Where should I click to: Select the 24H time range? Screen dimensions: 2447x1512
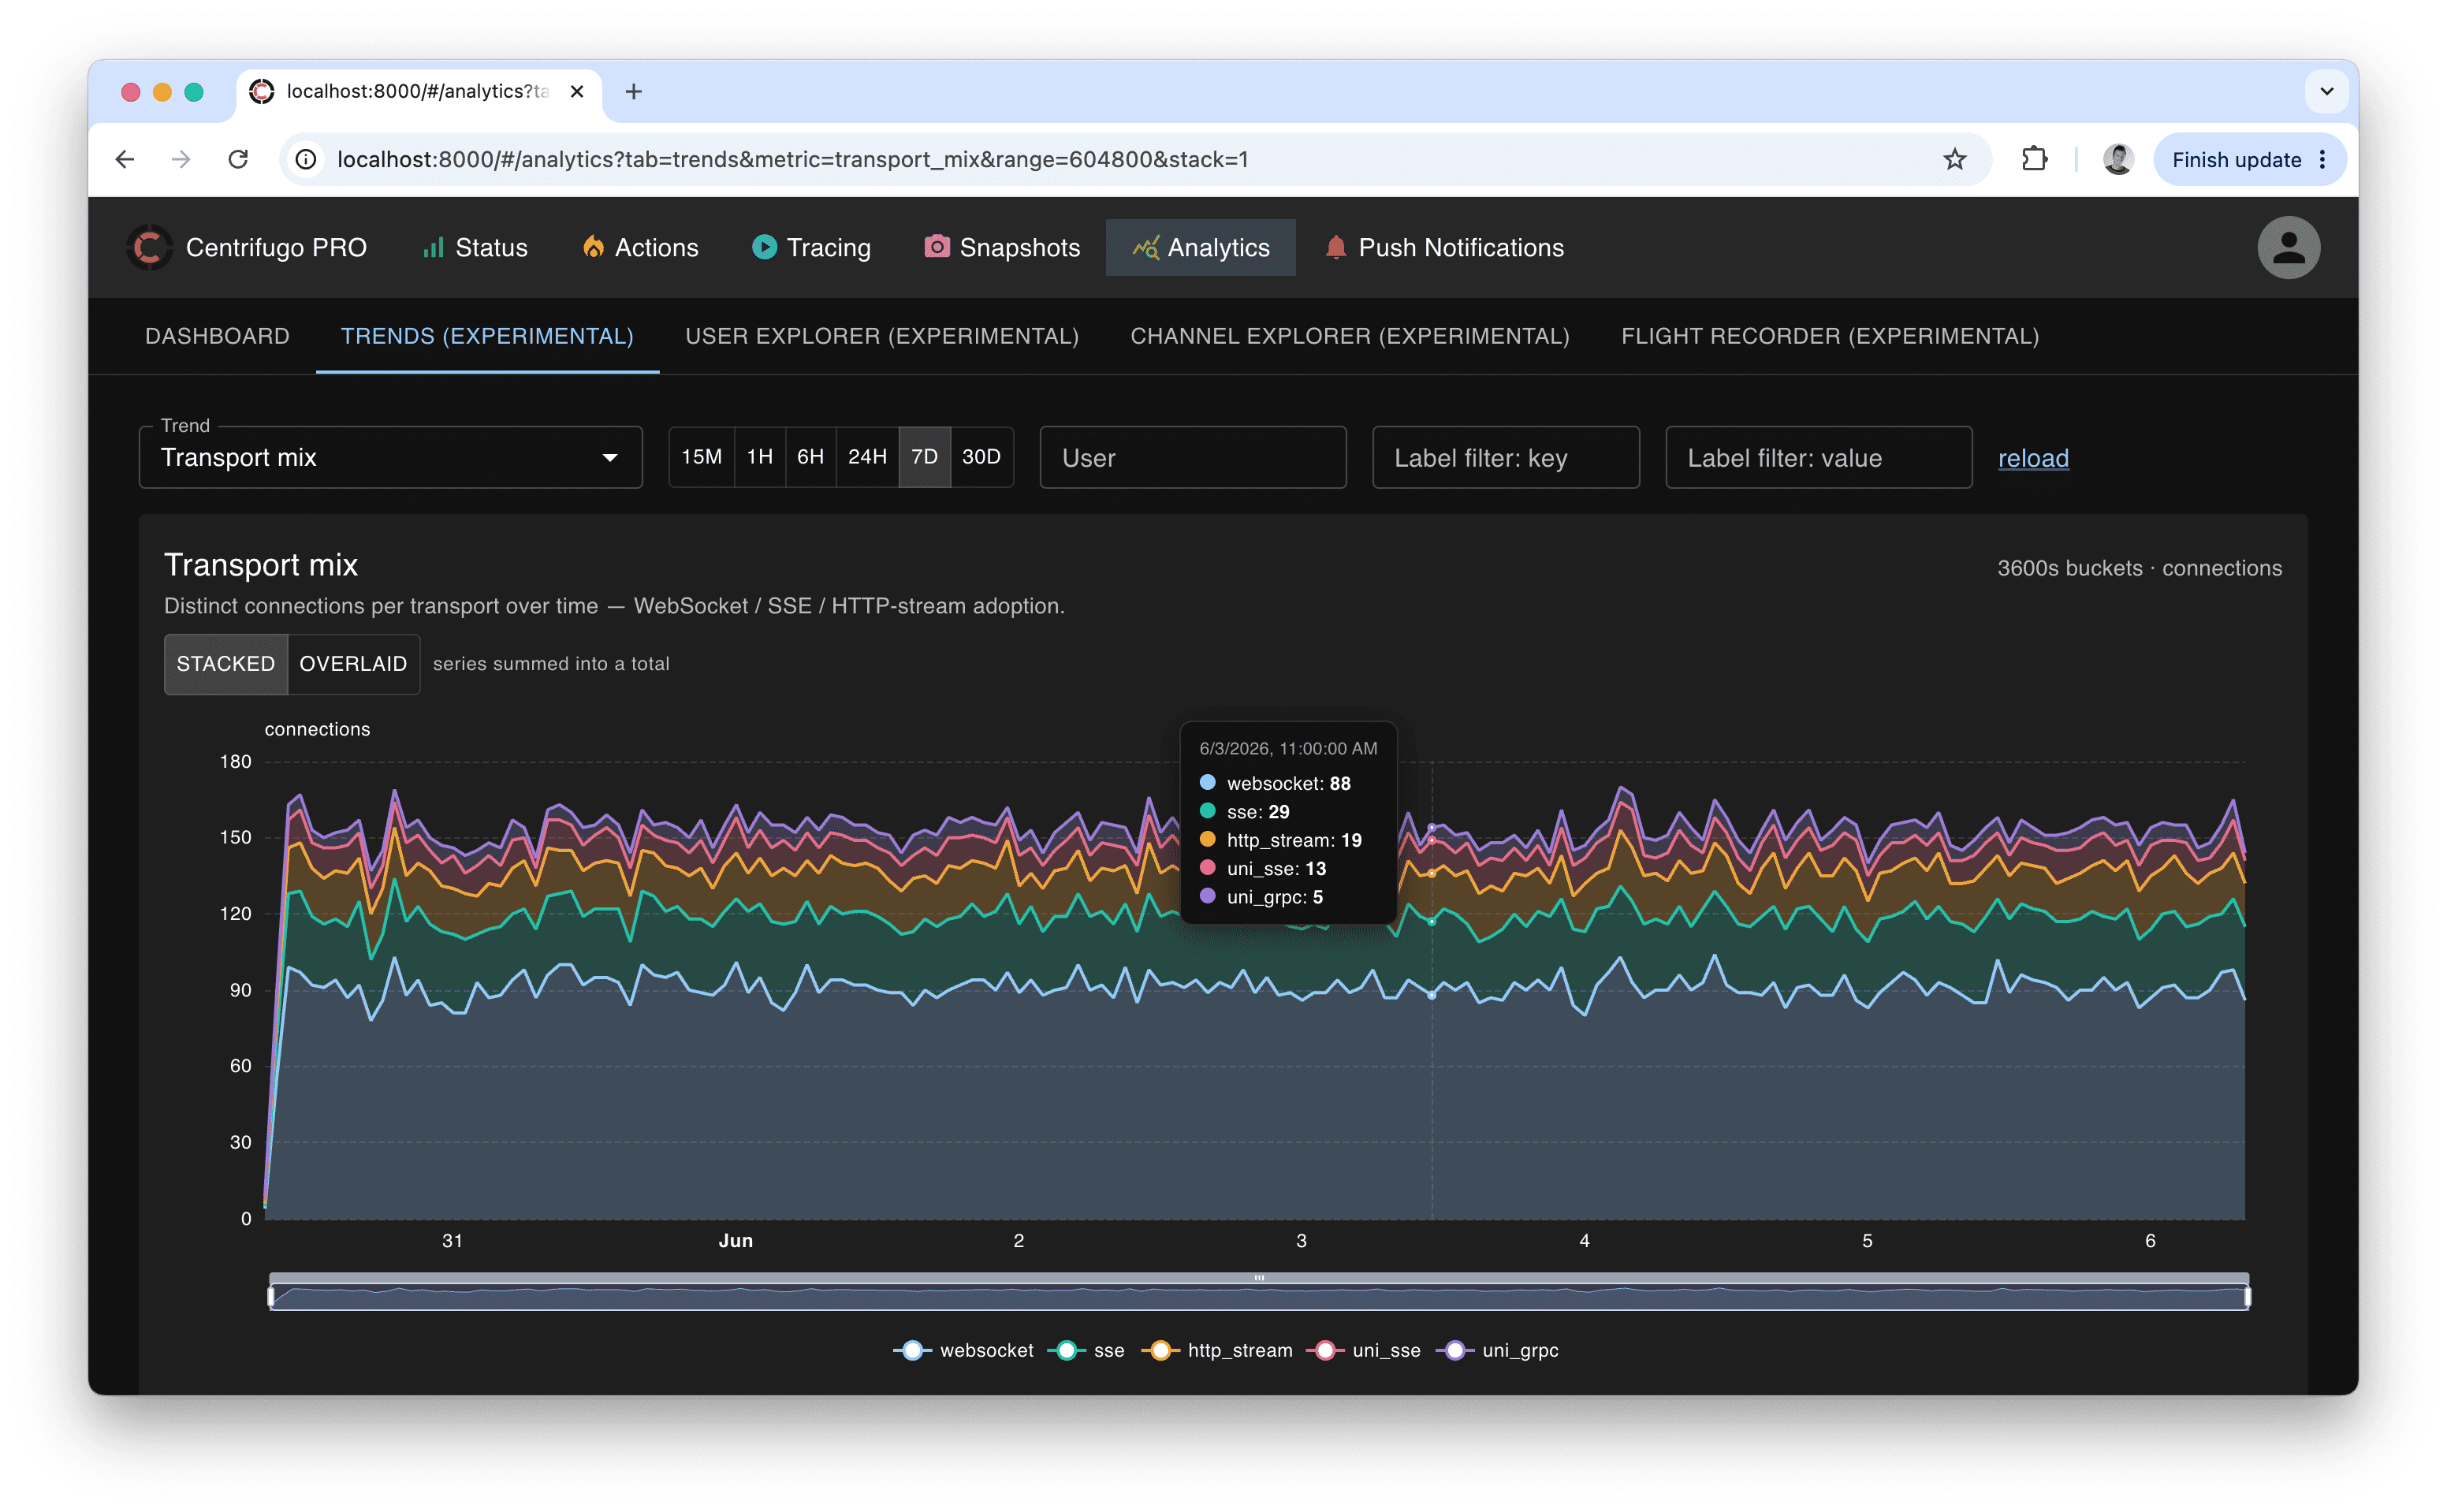(867, 457)
